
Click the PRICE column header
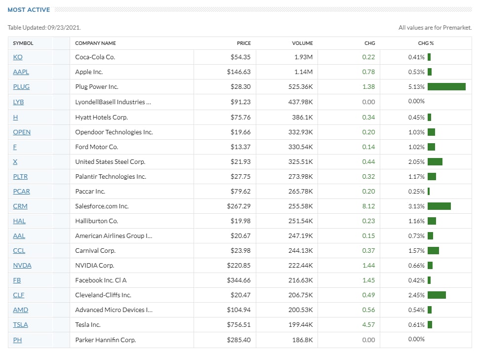(x=243, y=43)
